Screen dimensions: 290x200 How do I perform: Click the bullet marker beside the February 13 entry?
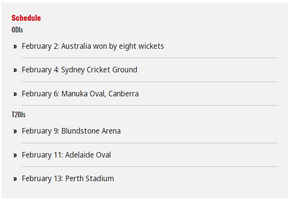tap(15, 179)
